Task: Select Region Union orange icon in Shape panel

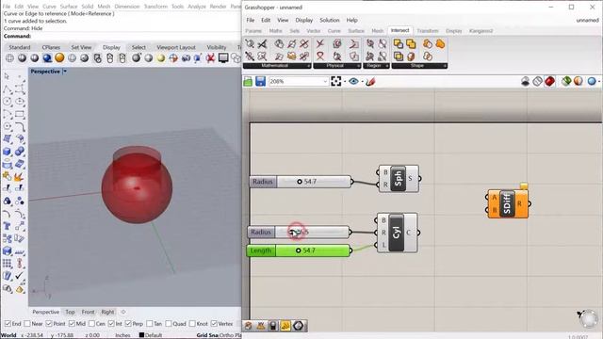Action: (440, 44)
